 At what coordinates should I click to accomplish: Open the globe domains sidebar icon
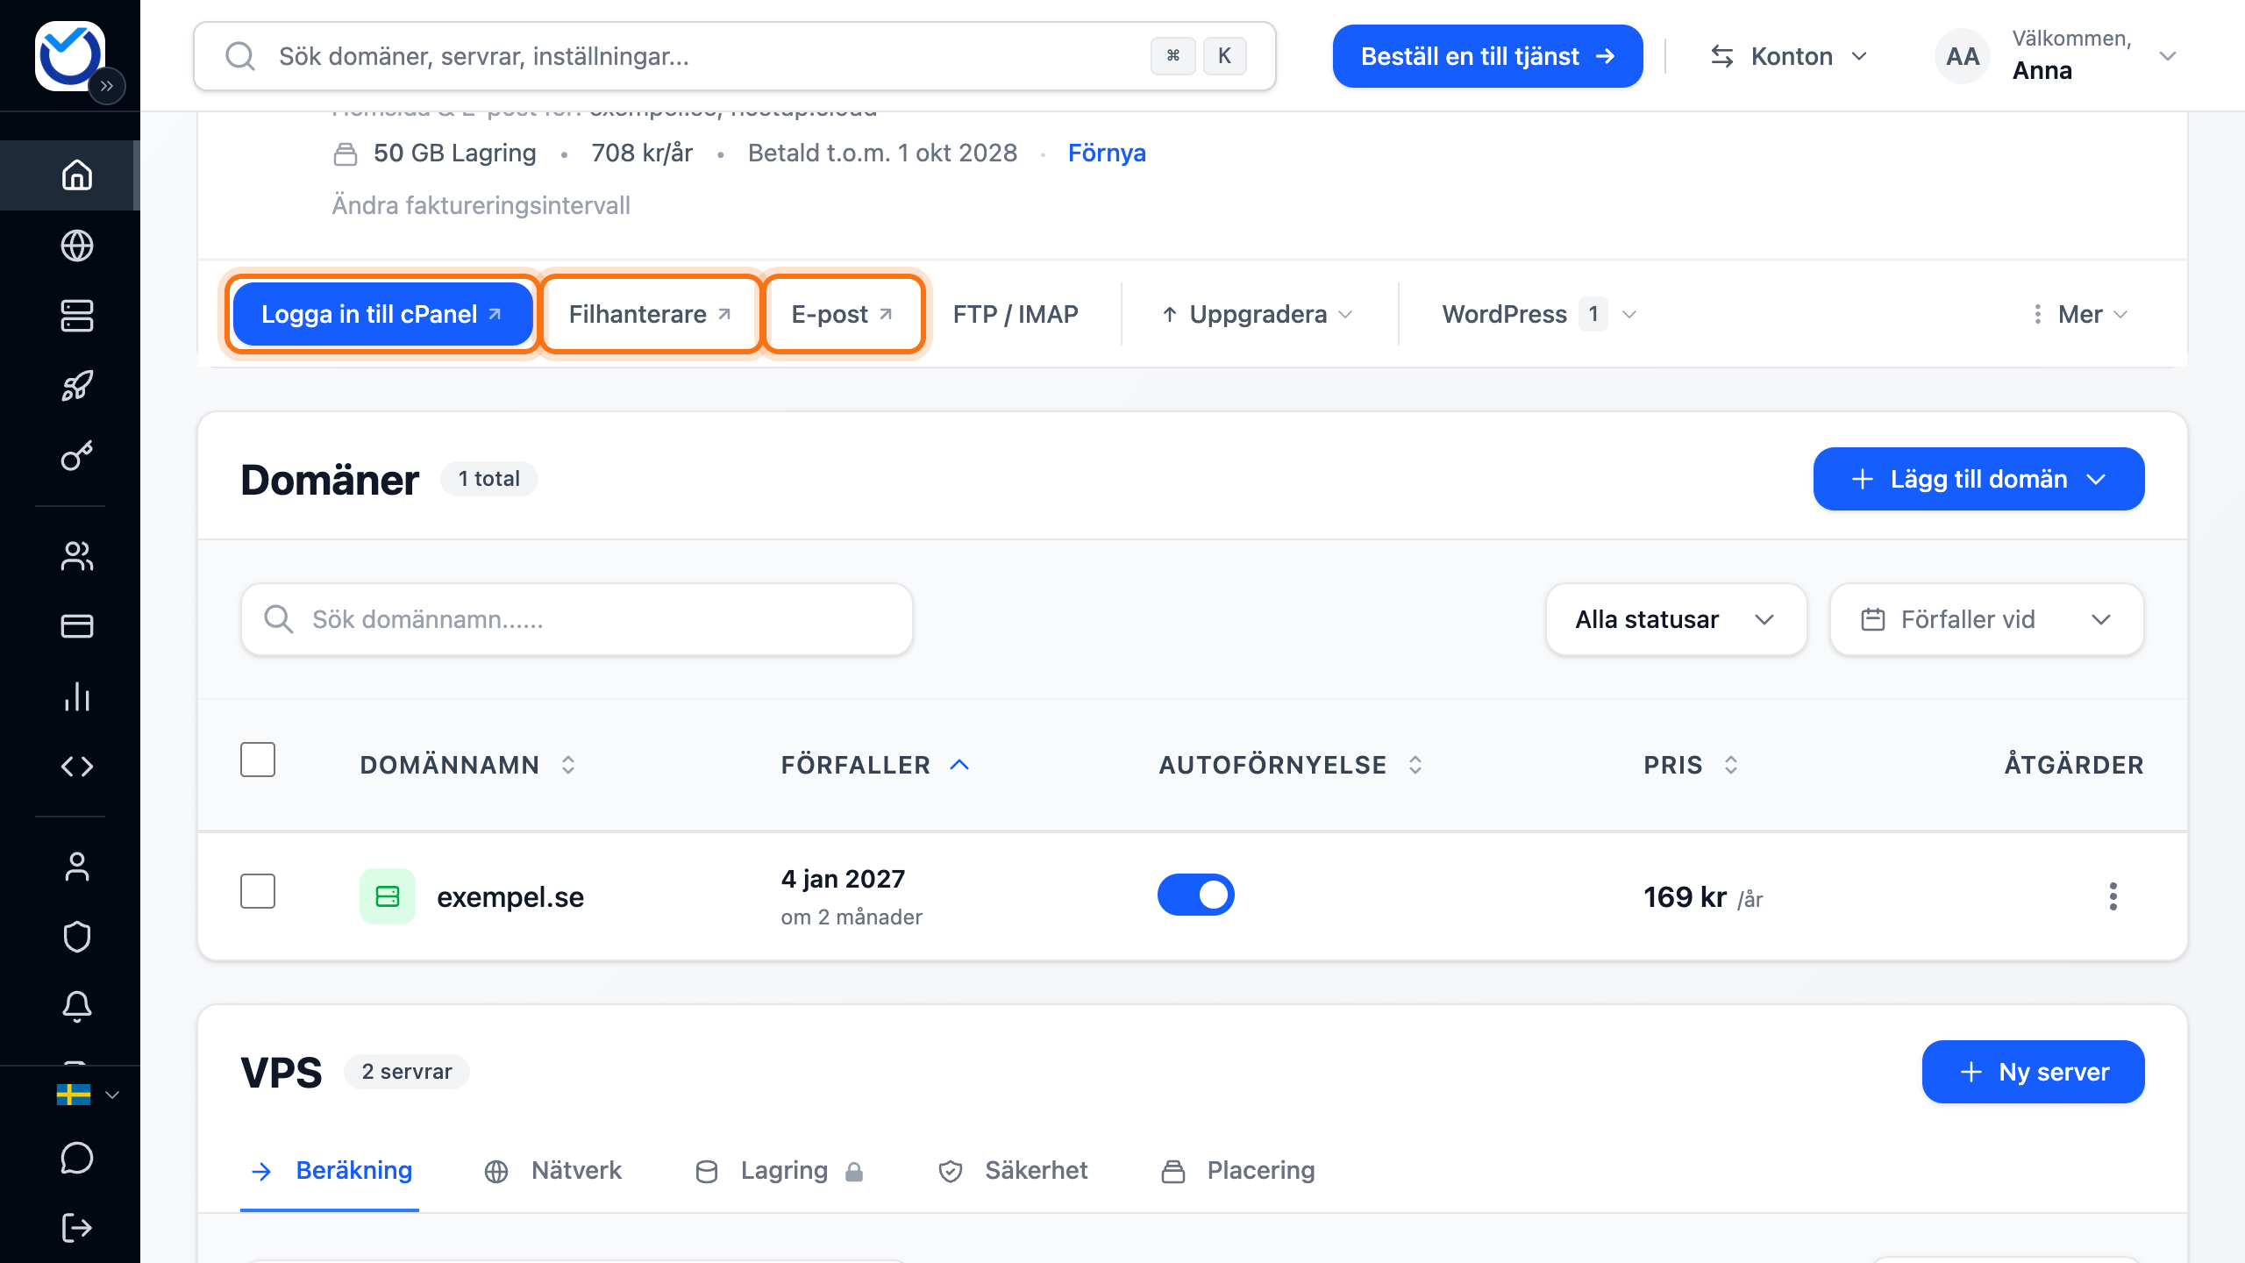[x=77, y=246]
